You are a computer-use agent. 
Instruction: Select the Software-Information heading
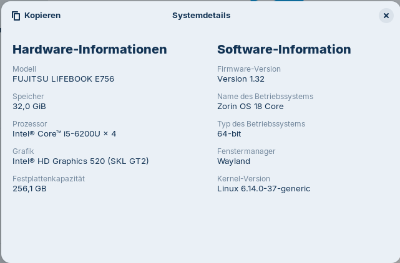coord(284,49)
